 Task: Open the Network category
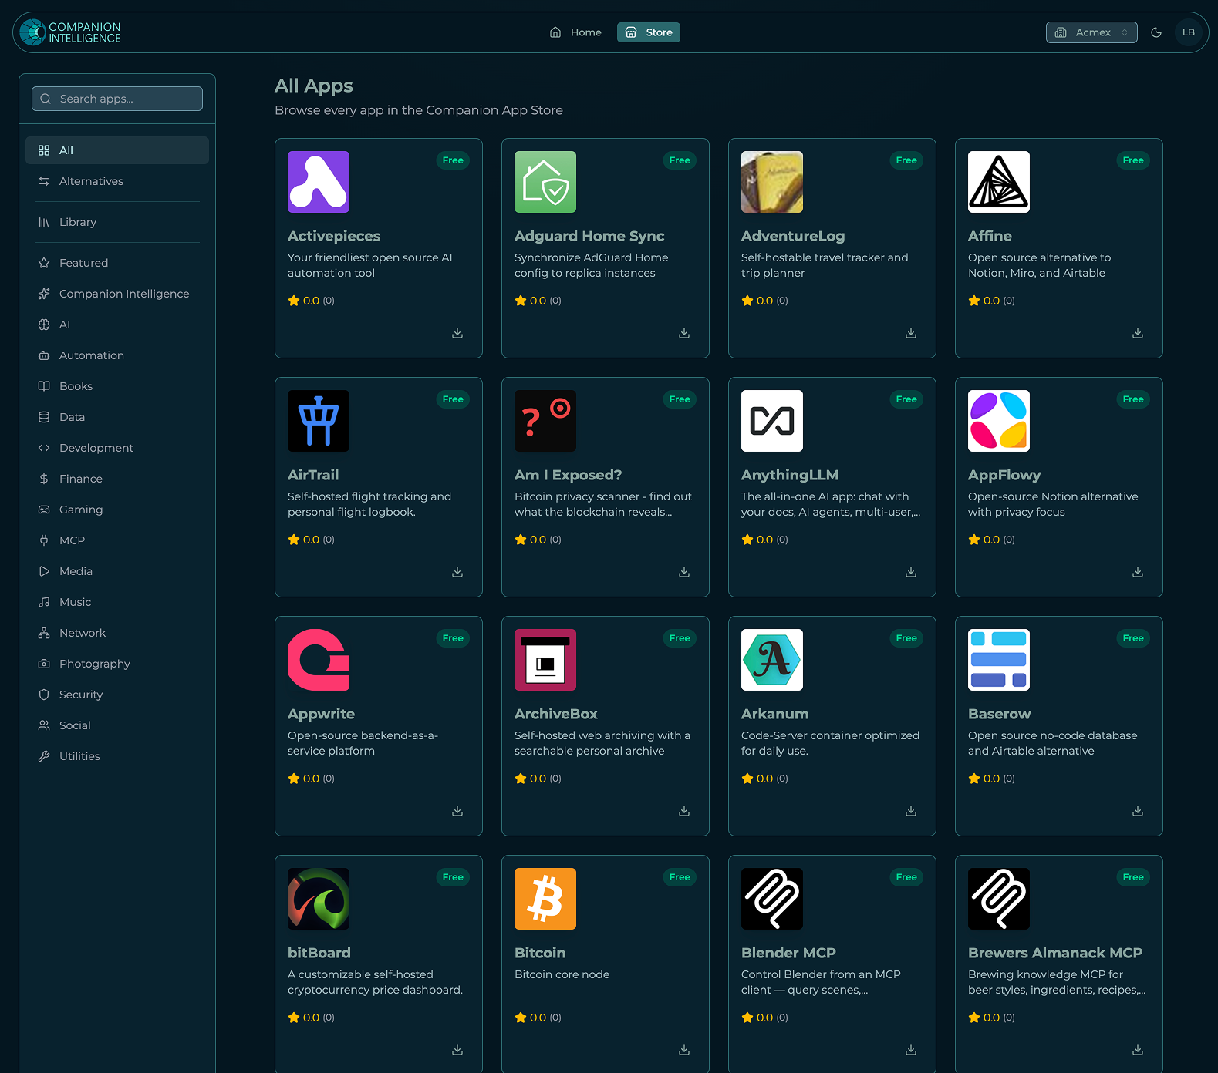coord(117,633)
